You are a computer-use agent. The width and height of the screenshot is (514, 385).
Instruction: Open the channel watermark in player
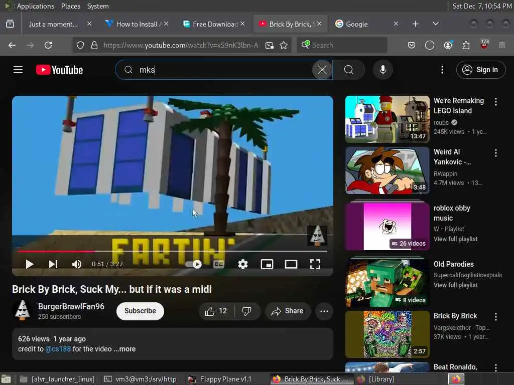[317, 236]
